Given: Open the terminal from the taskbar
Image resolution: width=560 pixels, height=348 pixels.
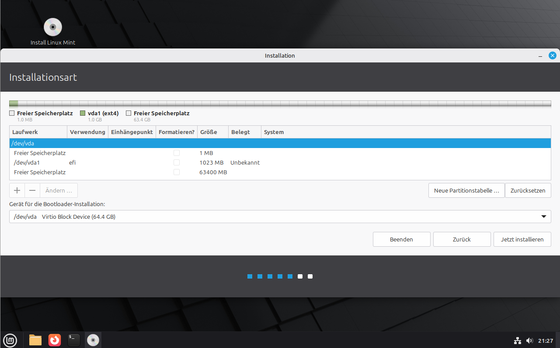Looking at the screenshot, I should [74, 340].
